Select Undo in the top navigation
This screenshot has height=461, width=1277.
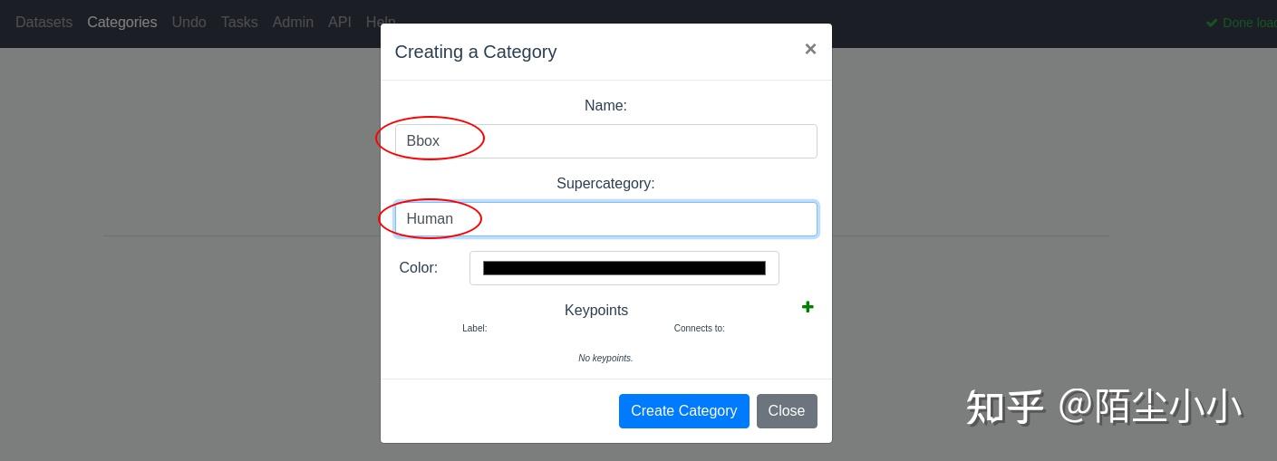[x=189, y=22]
